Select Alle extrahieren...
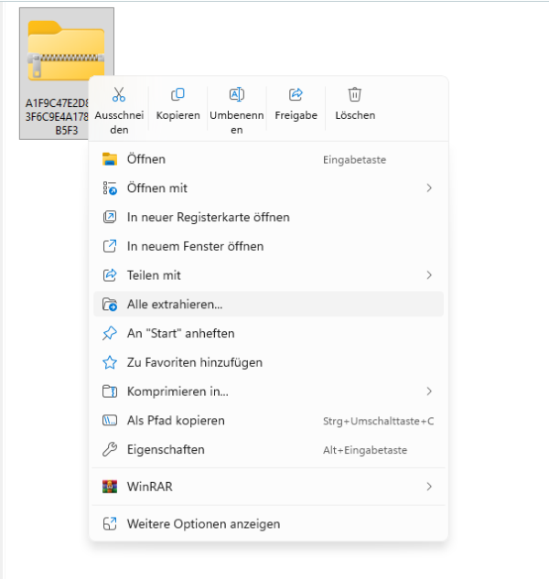This screenshot has height=579, width=549. [269, 305]
